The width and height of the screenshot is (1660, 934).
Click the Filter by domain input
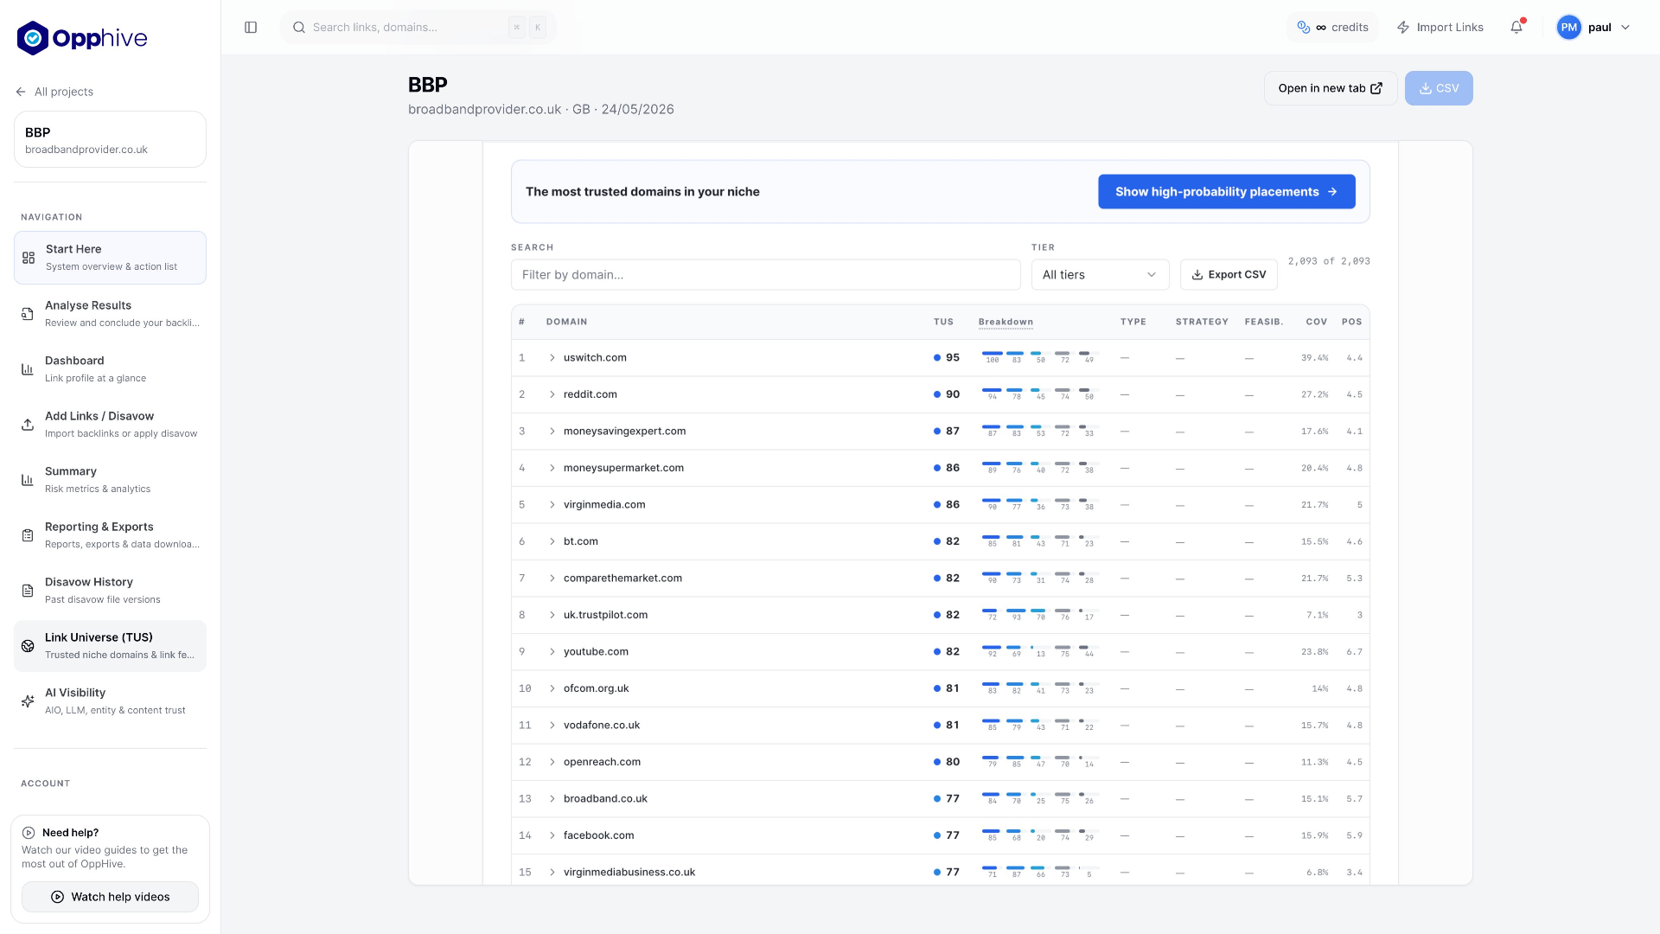click(x=765, y=275)
